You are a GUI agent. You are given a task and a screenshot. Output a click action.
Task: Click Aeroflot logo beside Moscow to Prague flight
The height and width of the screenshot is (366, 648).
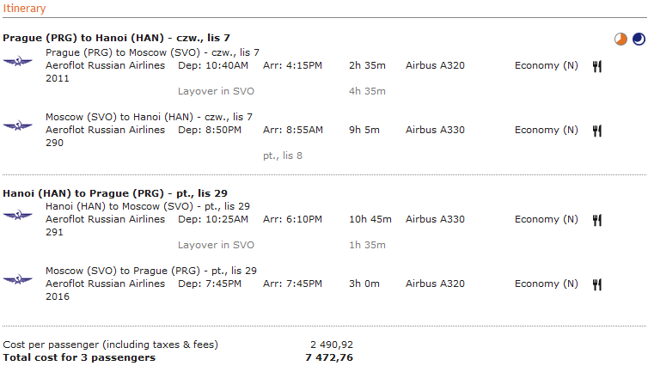(x=17, y=280)
